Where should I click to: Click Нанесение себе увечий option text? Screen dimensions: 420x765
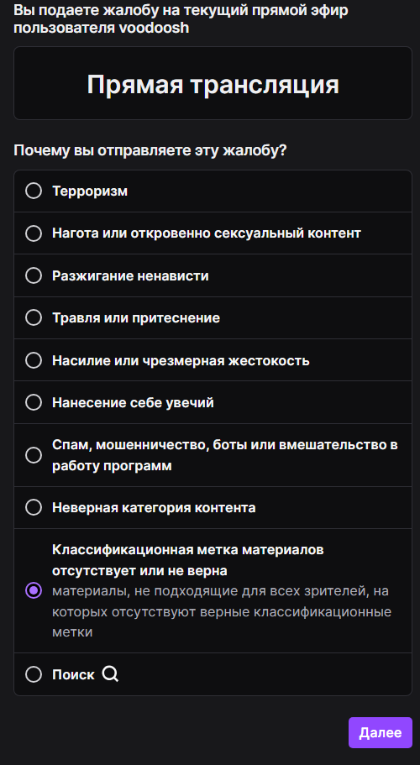[x=133, y=403]
